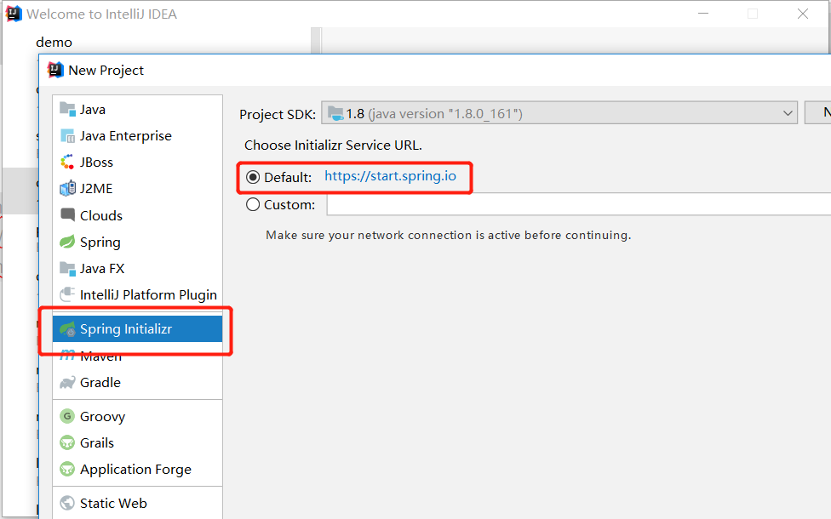
Task: Select Java Enterprise project type
Action: pos(137,136)
